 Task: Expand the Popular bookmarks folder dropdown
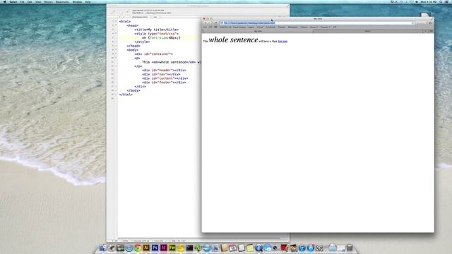(326, 27)
